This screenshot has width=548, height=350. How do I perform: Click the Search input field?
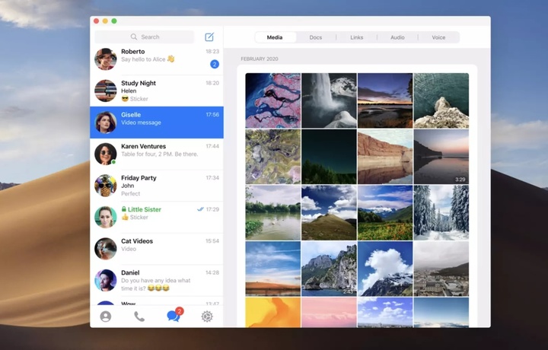(x=145, y=37)
